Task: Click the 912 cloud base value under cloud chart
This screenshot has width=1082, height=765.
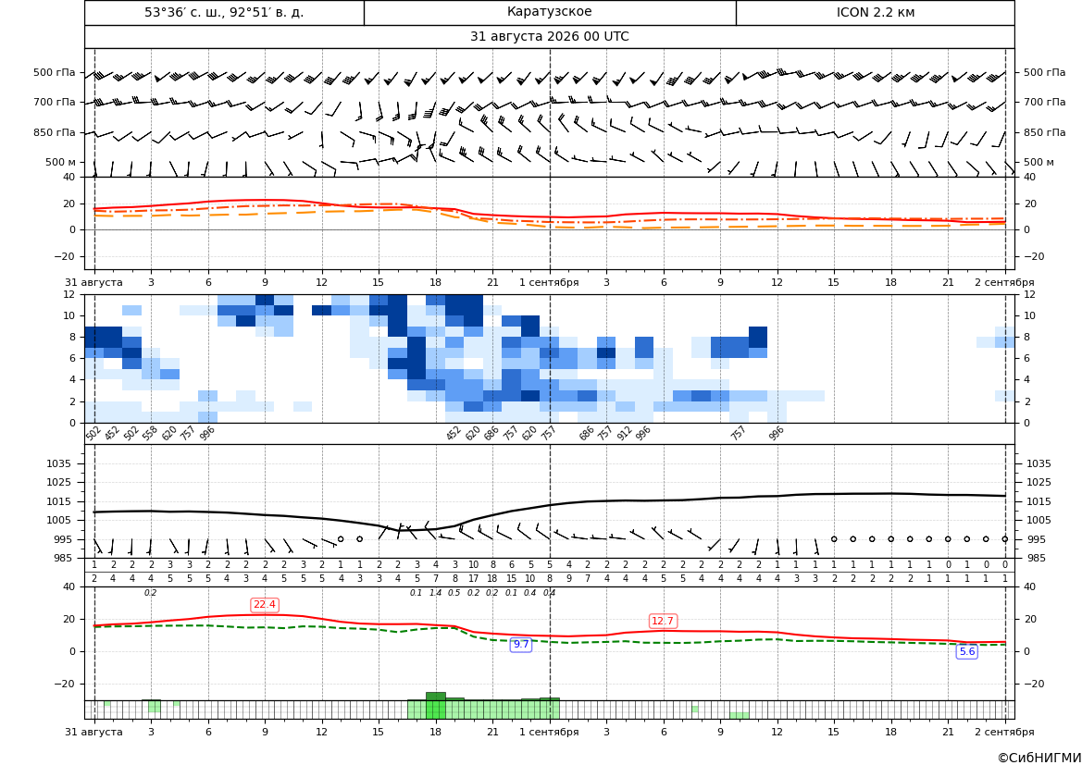Action: 624,433
